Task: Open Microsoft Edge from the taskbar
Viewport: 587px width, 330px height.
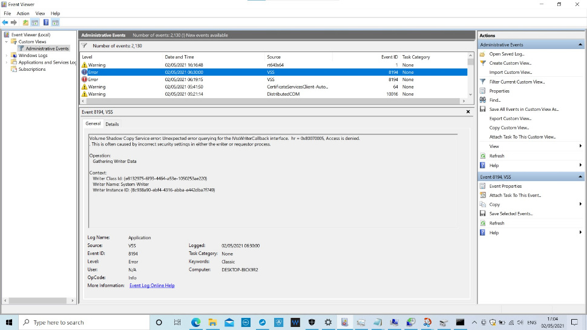Action: [x=196, y=322]
